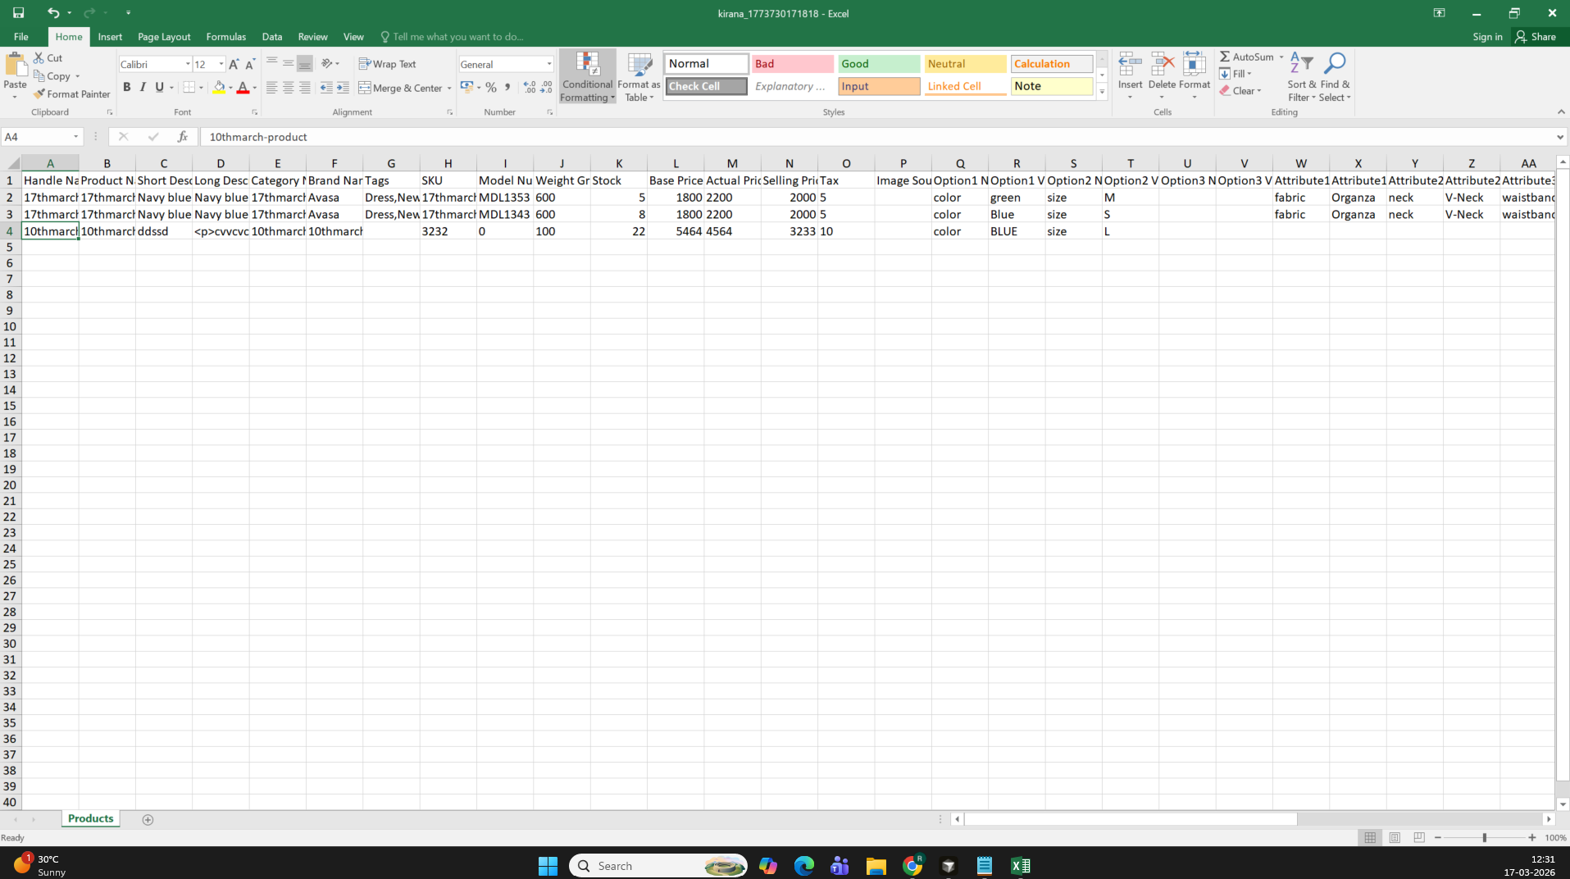Click the Share button

1536,37
